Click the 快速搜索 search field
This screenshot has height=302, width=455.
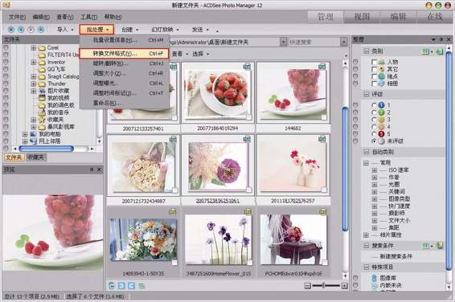coord(314,42)
